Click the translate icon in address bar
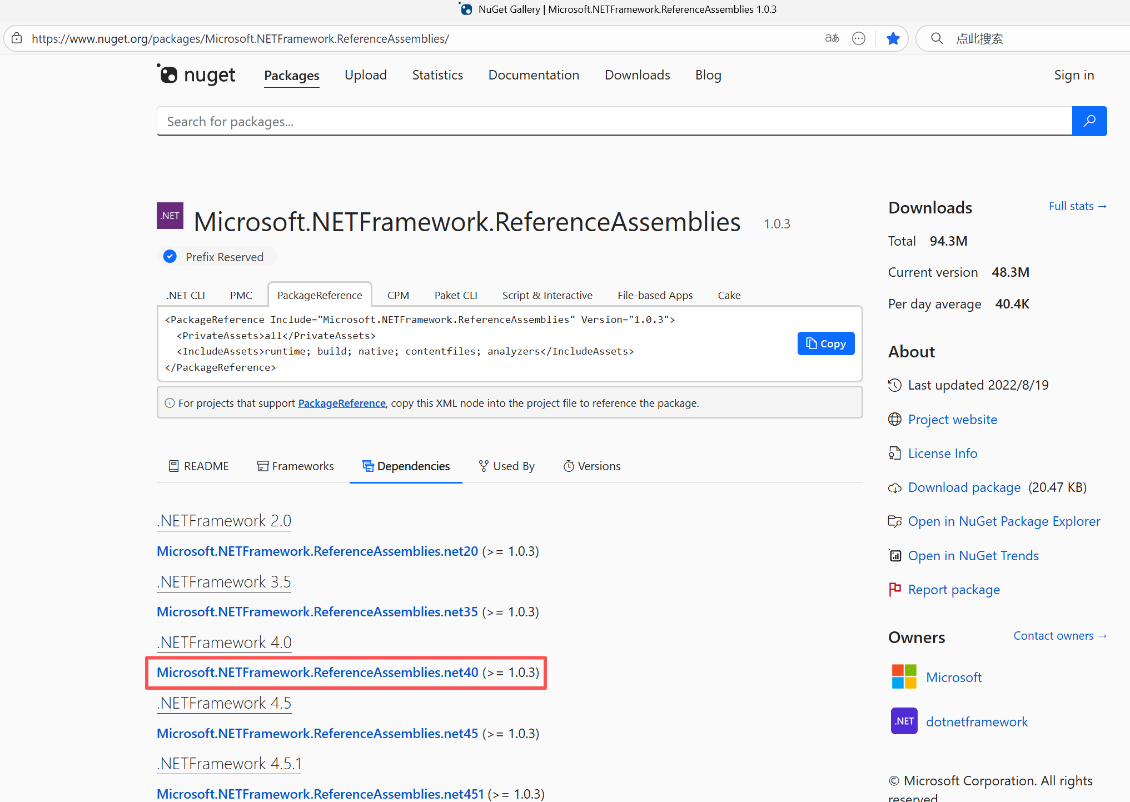The height and width of the screenshot is (802, 1130). (832, 38)
